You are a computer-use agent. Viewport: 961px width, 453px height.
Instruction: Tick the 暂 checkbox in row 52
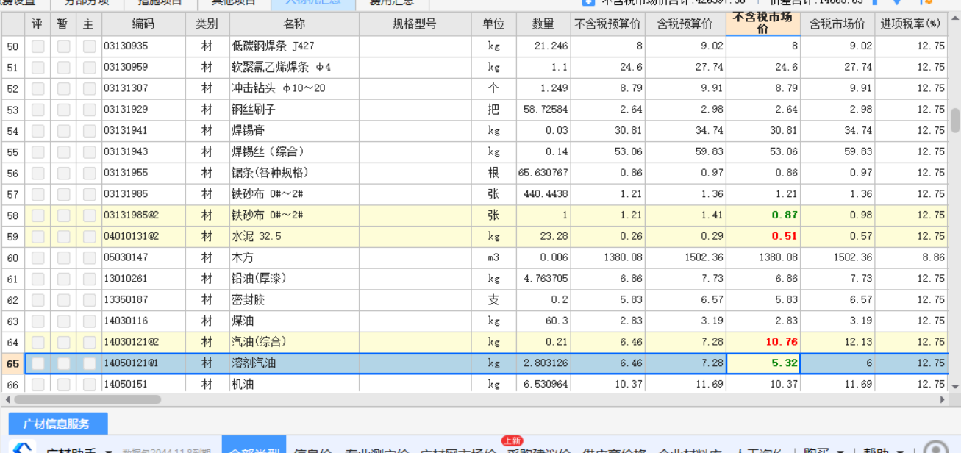pos(63,88)
